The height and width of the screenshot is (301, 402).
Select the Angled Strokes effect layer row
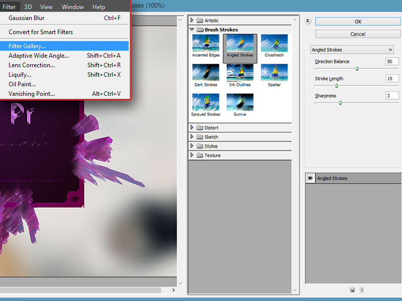pos(353,178)
